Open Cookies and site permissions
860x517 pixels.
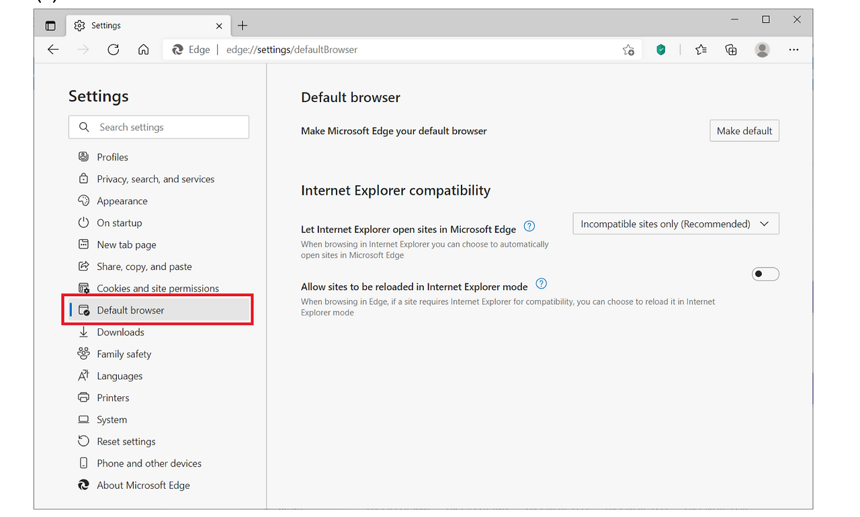tap(159, 288)
